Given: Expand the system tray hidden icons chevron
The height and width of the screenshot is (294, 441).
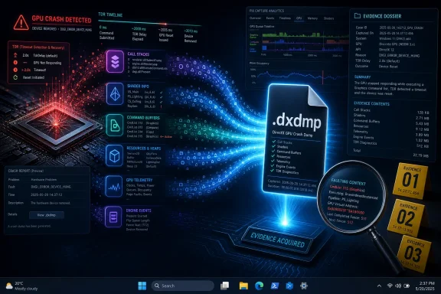Looking at the screenshot, I should (379, 286).
